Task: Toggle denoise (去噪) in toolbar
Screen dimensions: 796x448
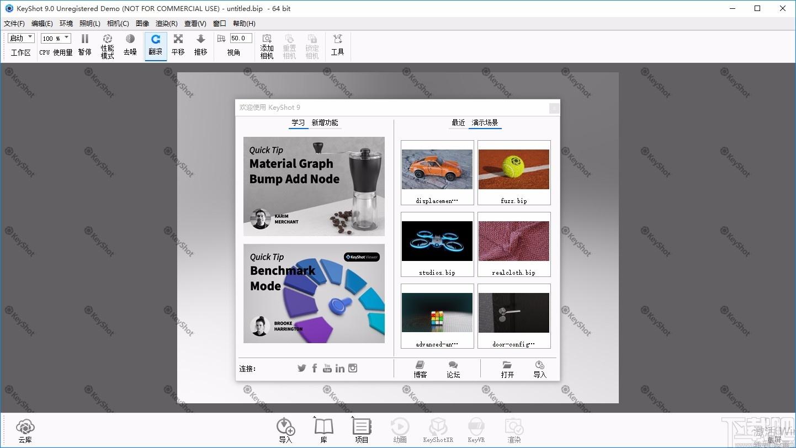Action: [x=130, y=45]
